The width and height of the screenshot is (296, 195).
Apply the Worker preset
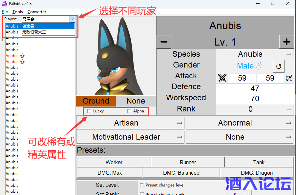click(x=114, y=162)
